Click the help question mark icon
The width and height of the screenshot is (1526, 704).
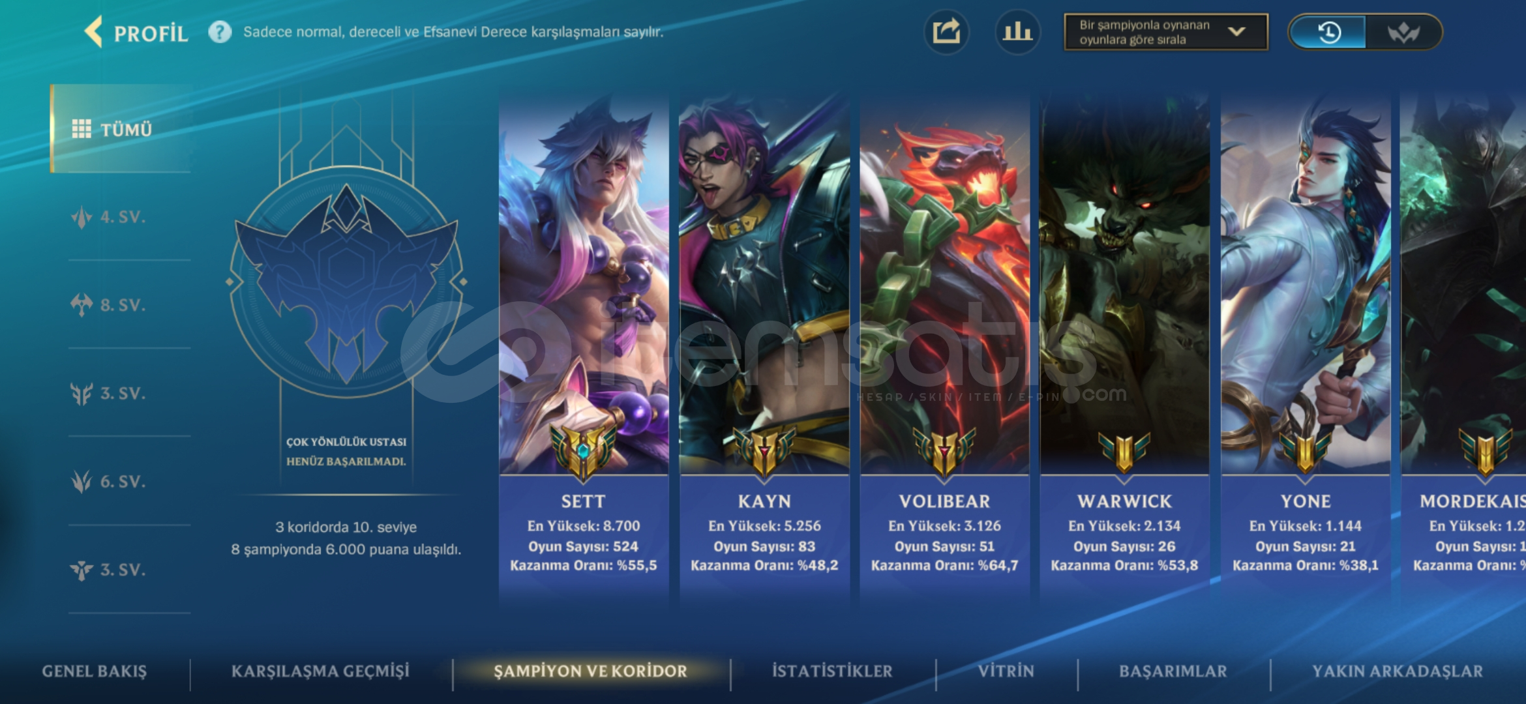point(220,32)
